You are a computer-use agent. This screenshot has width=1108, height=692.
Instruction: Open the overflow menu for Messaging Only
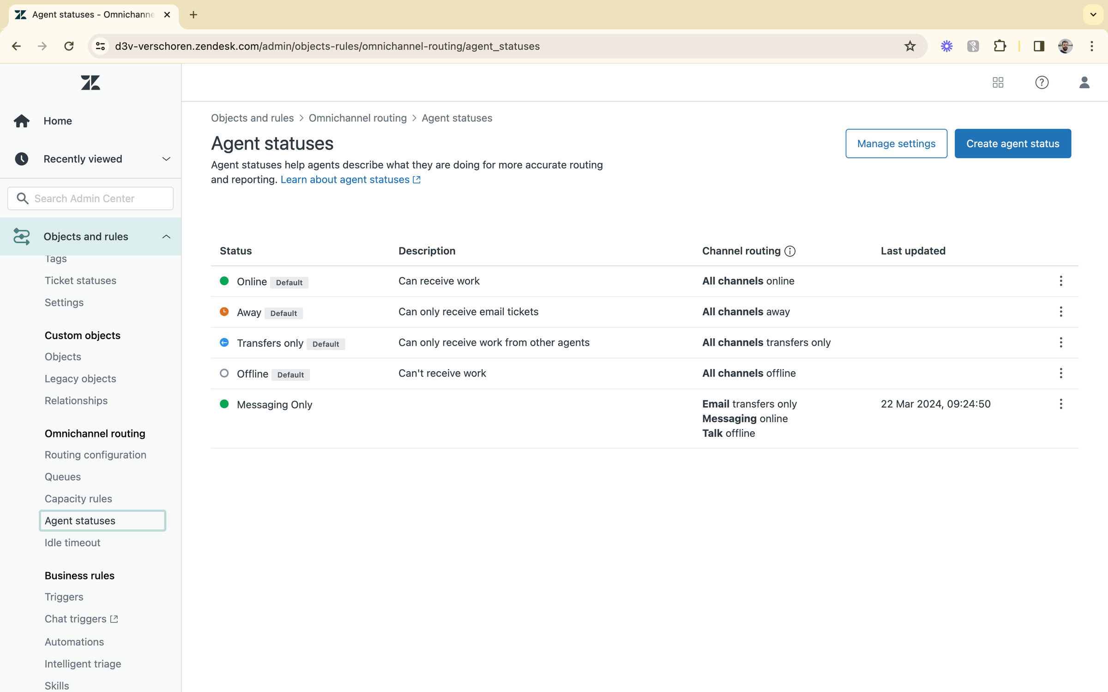pyautogui.click(x=1061, y=404)
